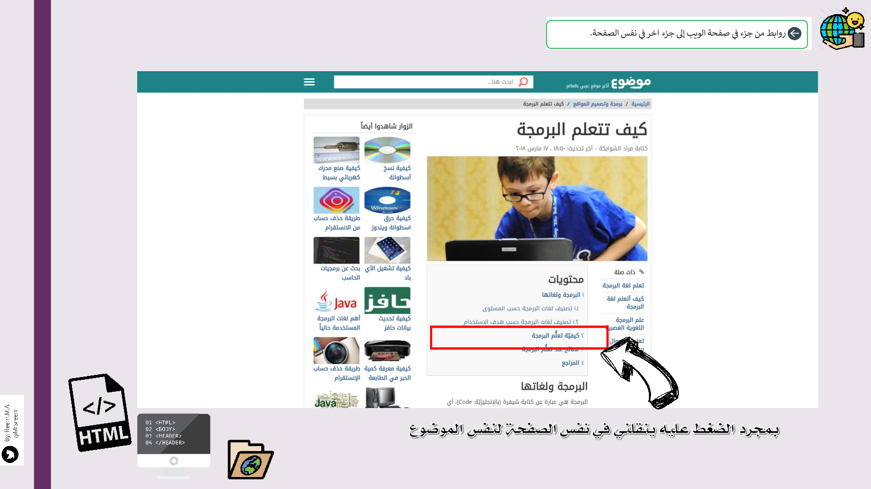
Task: Go to الرئيسية in the breadcrumb
Action: 640,104
